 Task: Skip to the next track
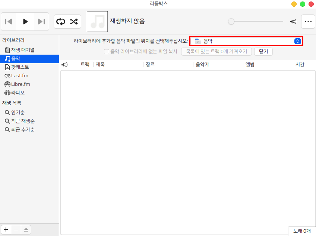(41, 22)
